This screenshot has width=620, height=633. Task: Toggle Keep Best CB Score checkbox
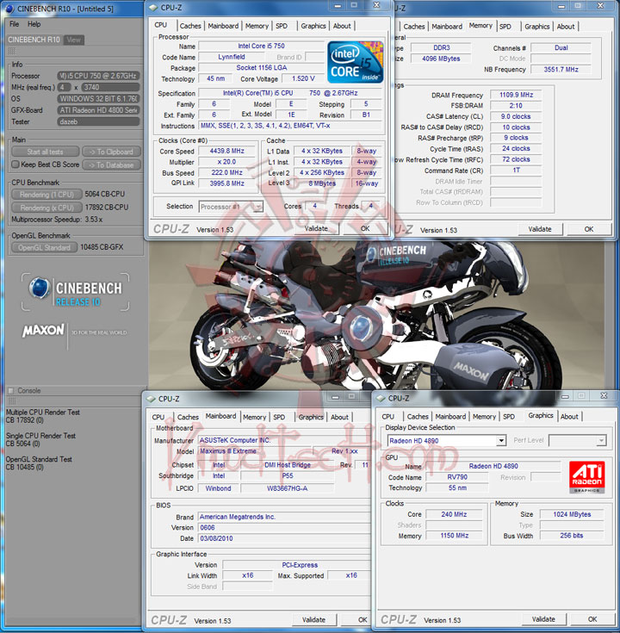[15, 164]
